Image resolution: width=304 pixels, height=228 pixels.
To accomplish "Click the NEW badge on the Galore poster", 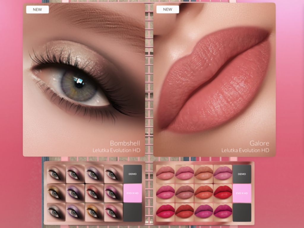I will 168,9.
